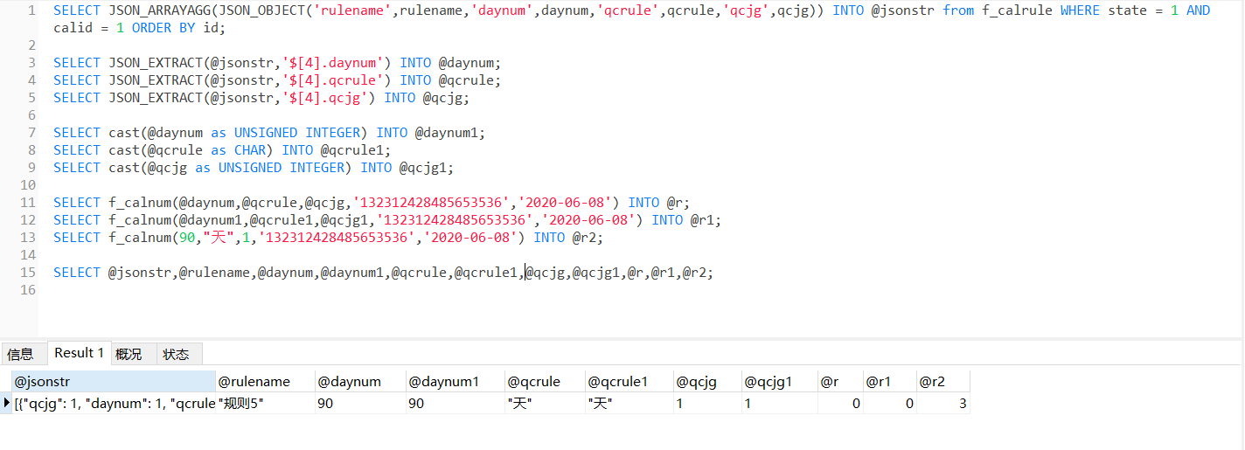Click '$[4].daynum' string in line 3
1245x450 pixels.
pos(333,63)
